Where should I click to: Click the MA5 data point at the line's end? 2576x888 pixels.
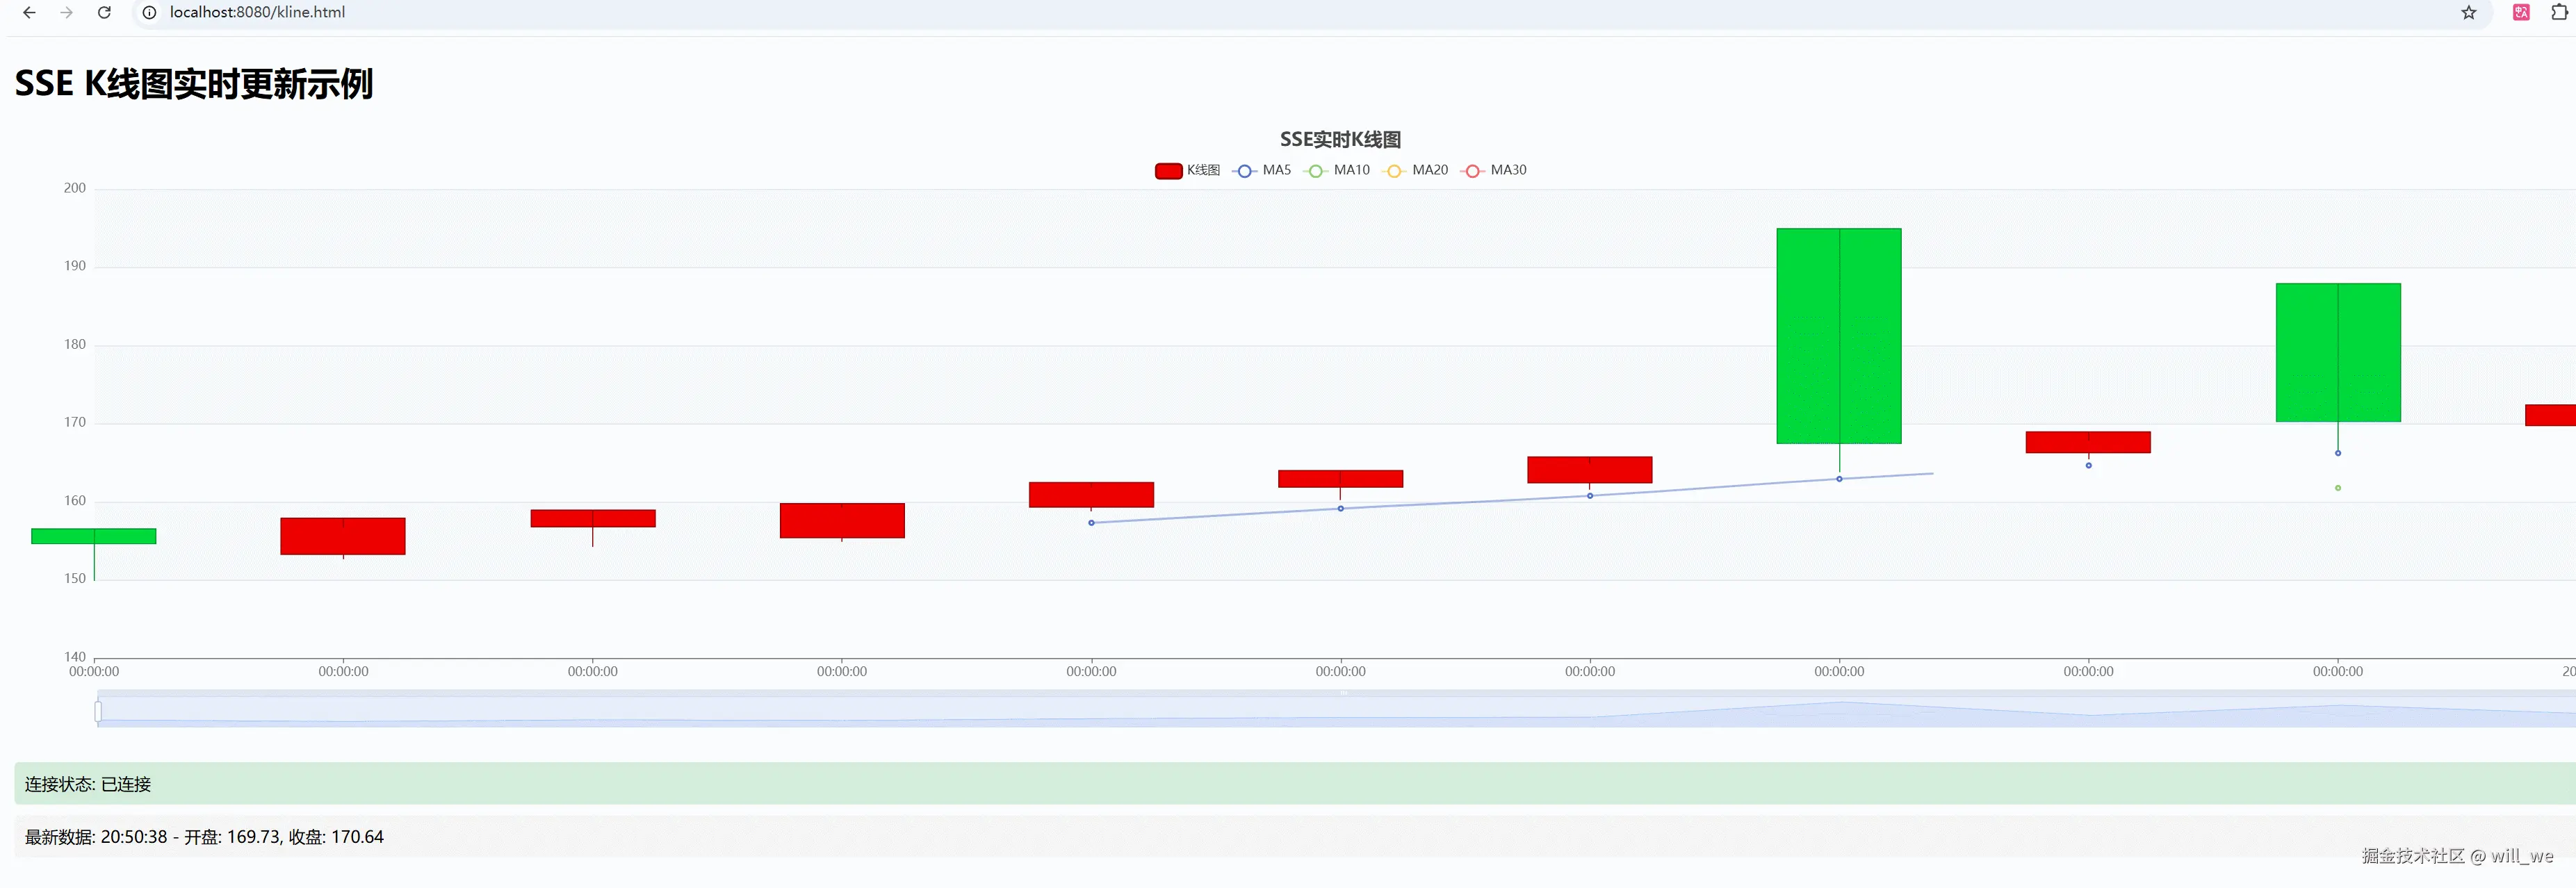pyautogui.click(x=1839, y=479)
